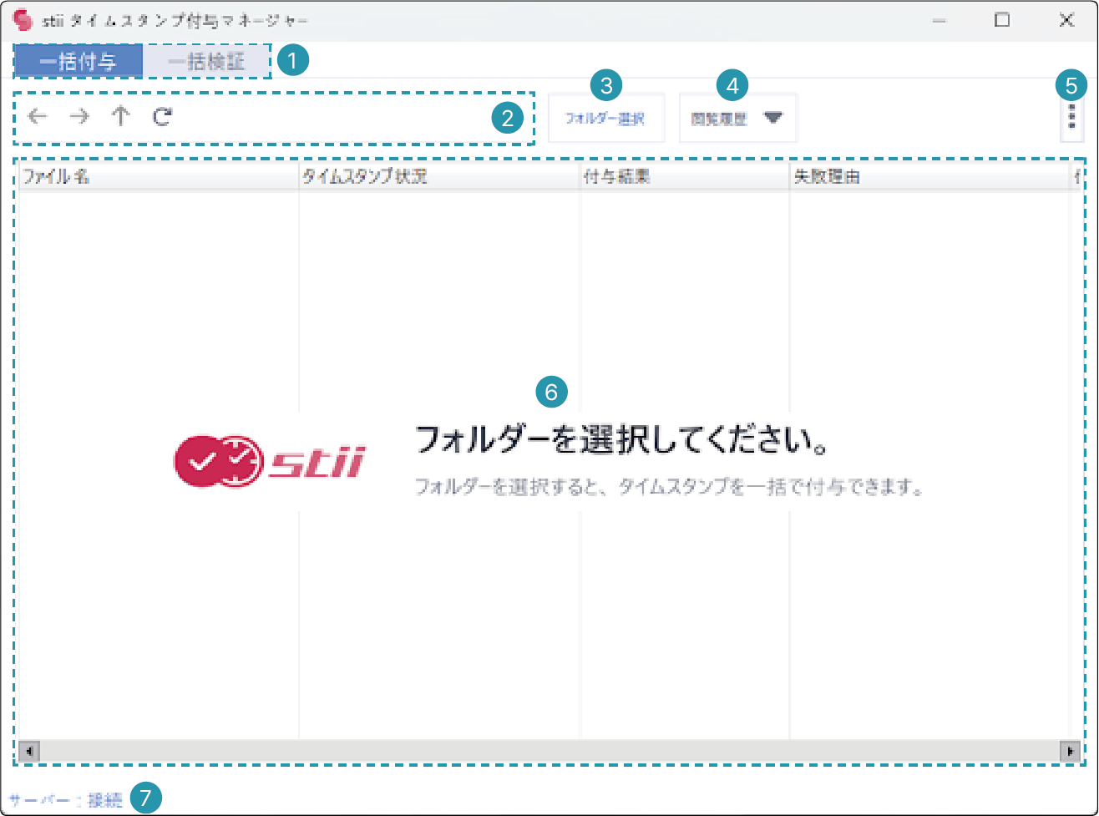Open the サーバー：接続 status link
Image resolution: width=1099 pixels, height=816 pixels.
pos(66,800)
